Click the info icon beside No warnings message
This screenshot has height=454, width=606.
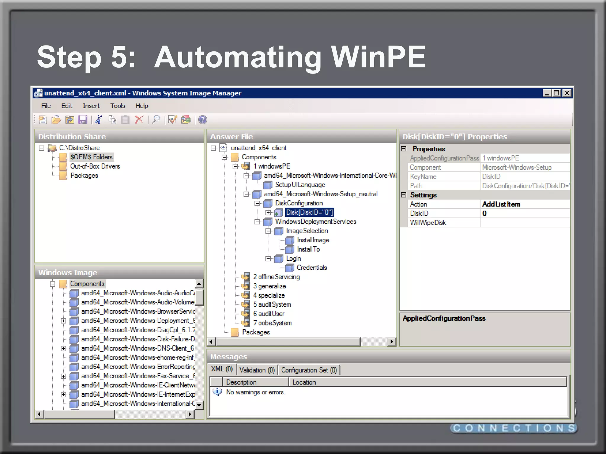click(x=217, y=392)
